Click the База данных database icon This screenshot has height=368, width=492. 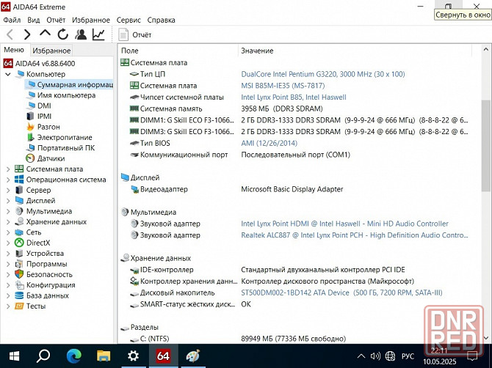pyautogui.click(x=19, y=295)
